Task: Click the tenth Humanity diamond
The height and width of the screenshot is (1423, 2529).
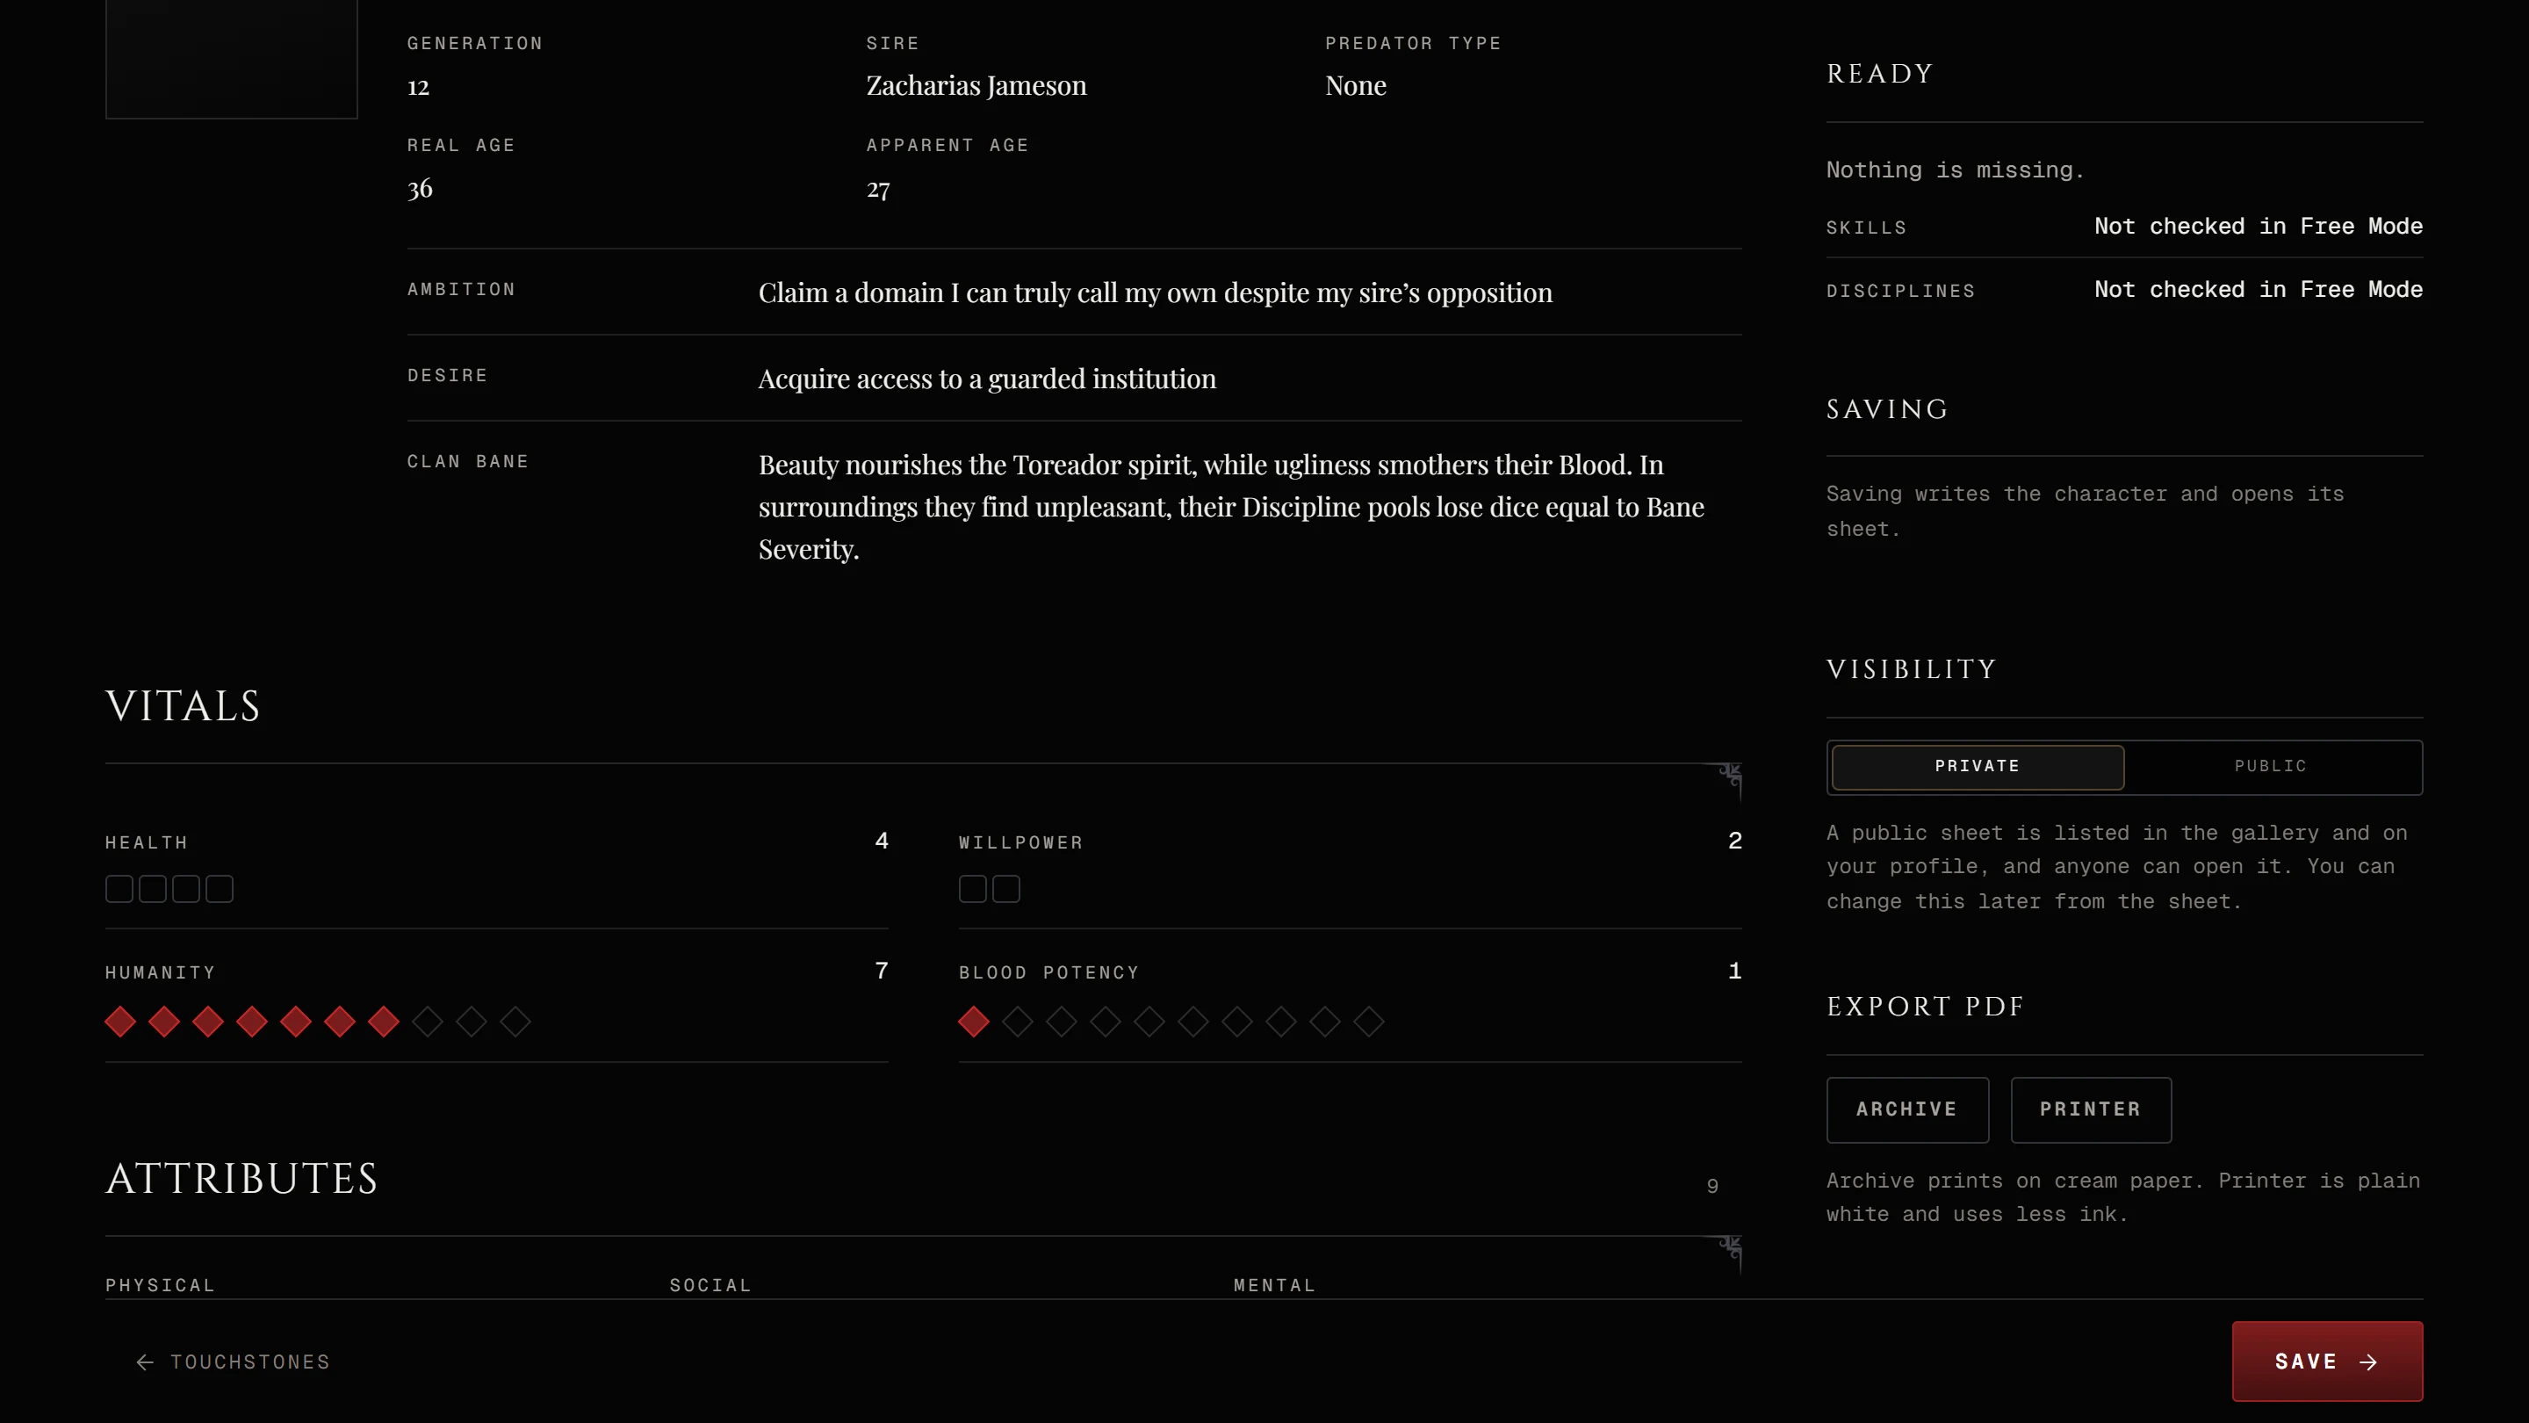Action: click(x=515, y=1022)
